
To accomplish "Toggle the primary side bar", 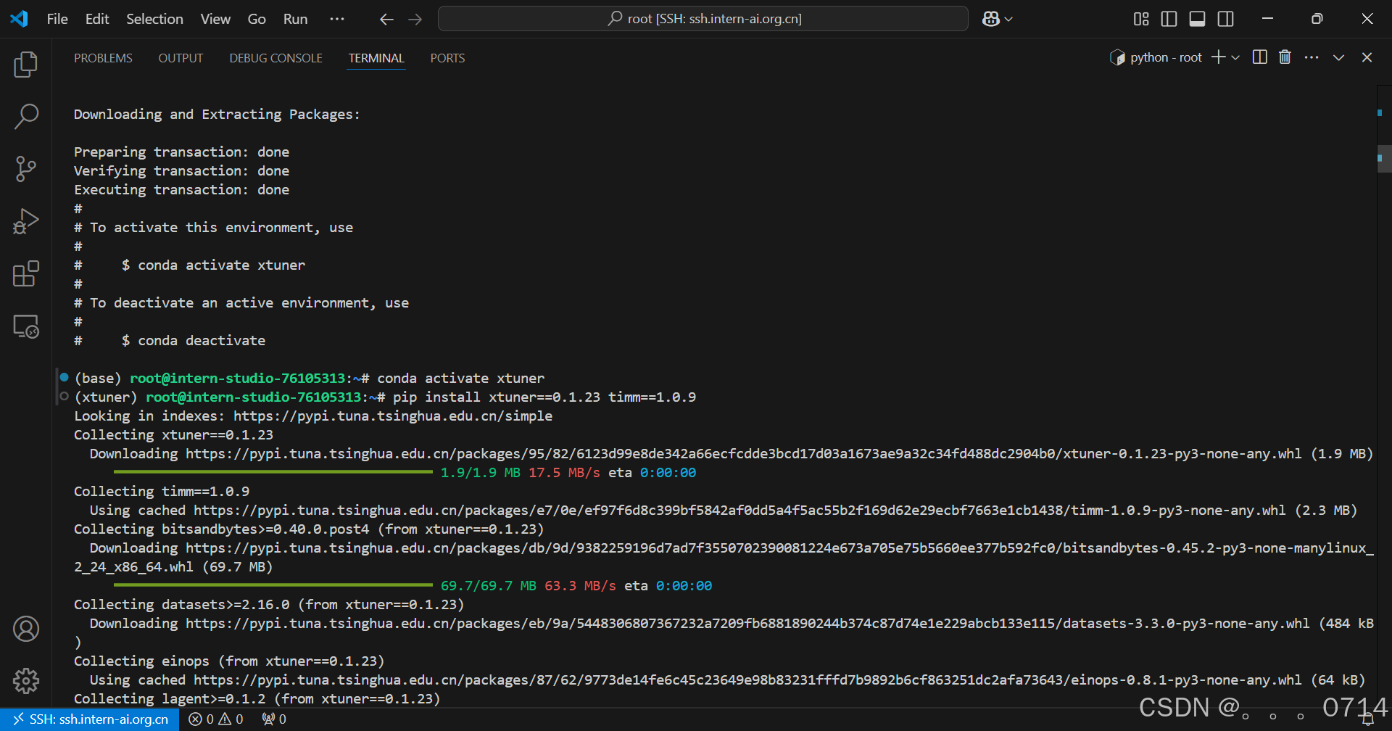I will coord(1169,19).
